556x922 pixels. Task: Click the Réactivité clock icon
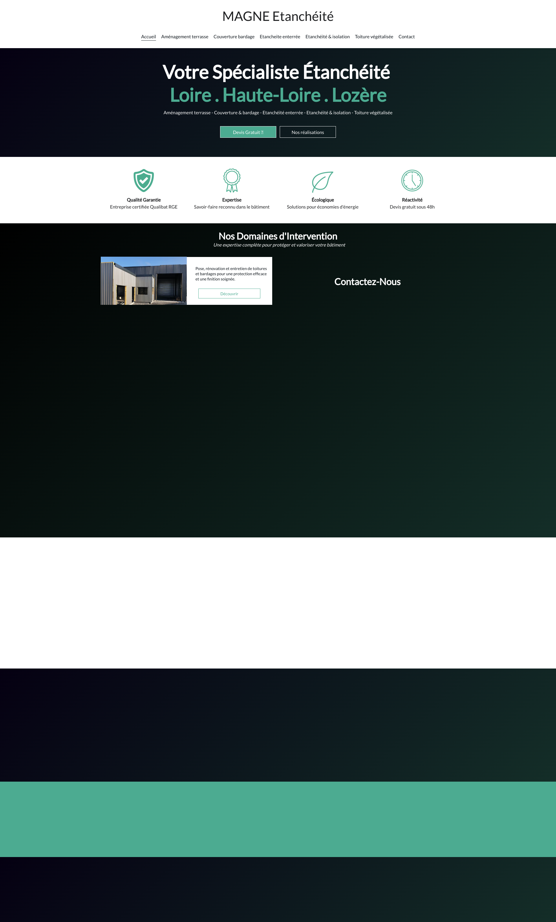412,180
